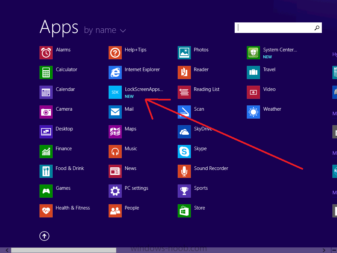Click the 'Apps' heading

coord(59,28)
